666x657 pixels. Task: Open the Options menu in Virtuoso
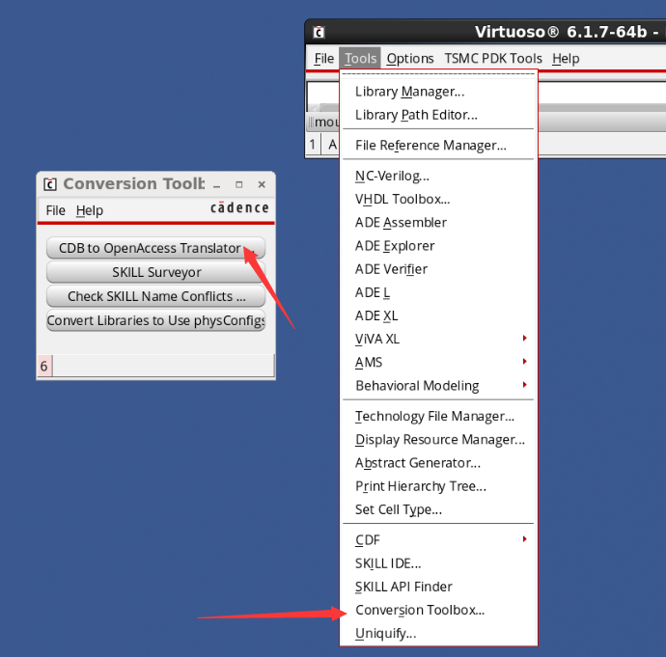point(410,59)
